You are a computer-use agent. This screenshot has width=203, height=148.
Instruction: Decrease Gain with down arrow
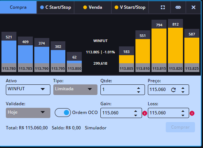tap(135, 115)
